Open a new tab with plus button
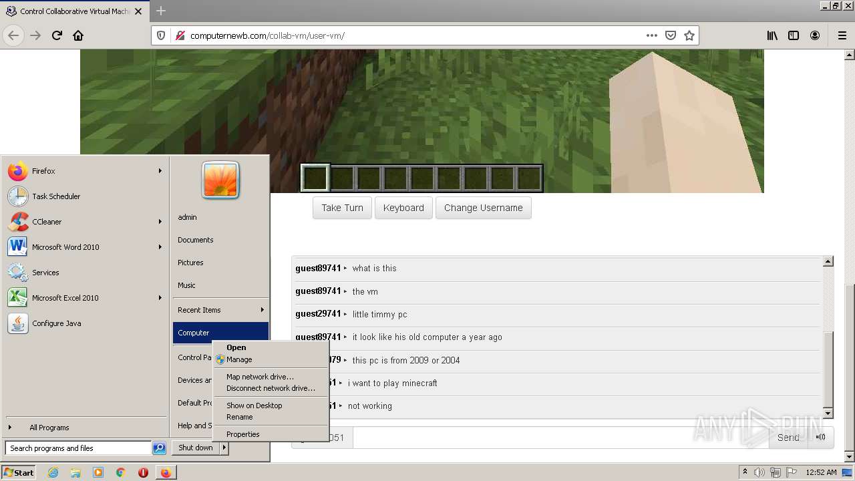 [x=160, y=11]
